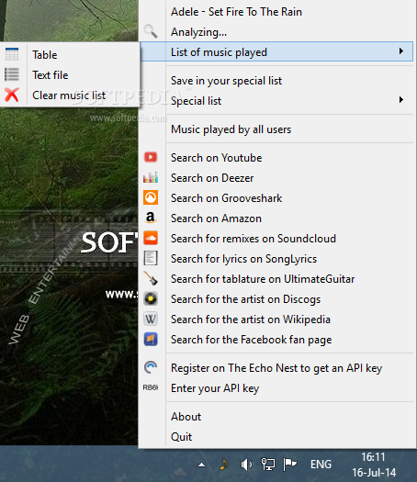Image resolution: width=417 pixels, height=482 pixels.
Task: Open List of music played
Action: [276, 51]
